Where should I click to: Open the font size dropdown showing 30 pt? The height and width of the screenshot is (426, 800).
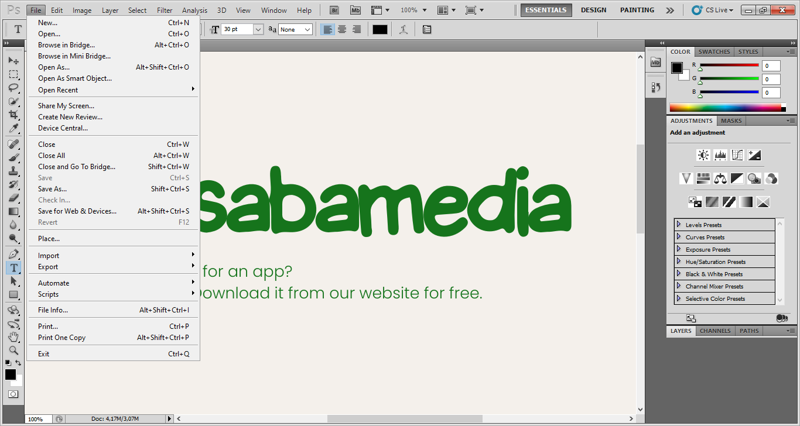click(x=258, y=29)
